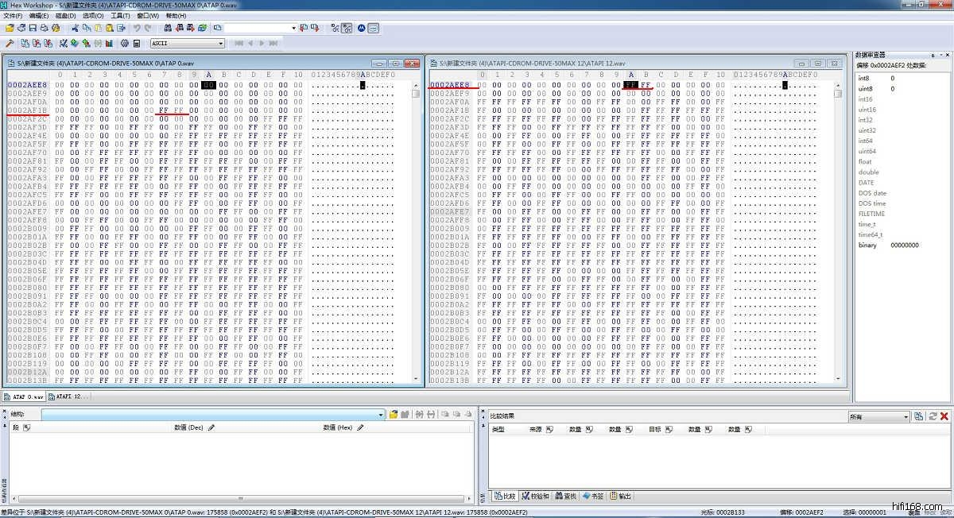Toggle the highlighted view button in toolbar
The height and width of the screenshot is (518, 954).
347,28
